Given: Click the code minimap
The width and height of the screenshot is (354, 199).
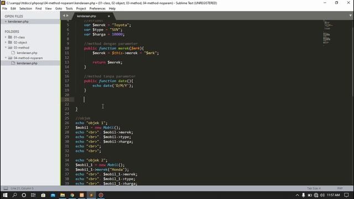Looking at the screenshot, I should point(327,33).
